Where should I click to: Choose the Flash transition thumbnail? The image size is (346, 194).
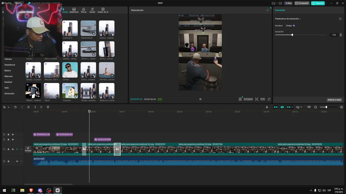52,91
